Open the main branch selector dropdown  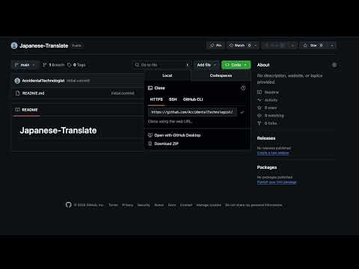pos(25,65)
